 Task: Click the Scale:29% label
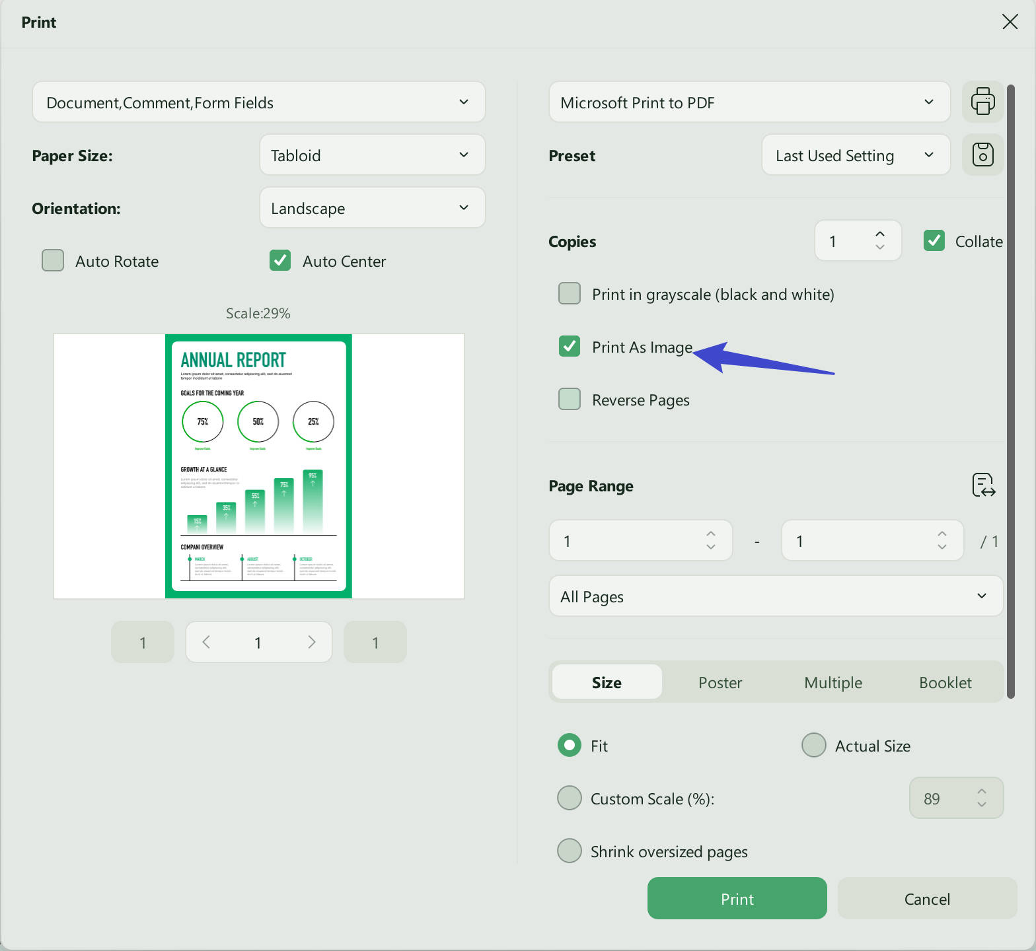click(x=258, y=313)
